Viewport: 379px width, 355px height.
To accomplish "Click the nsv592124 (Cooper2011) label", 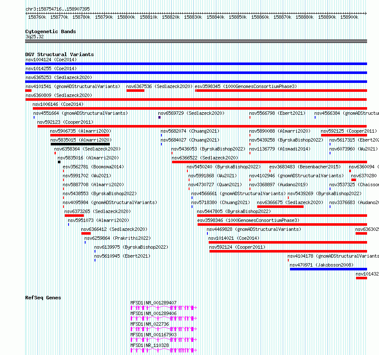I will click(x=237, y=247).
